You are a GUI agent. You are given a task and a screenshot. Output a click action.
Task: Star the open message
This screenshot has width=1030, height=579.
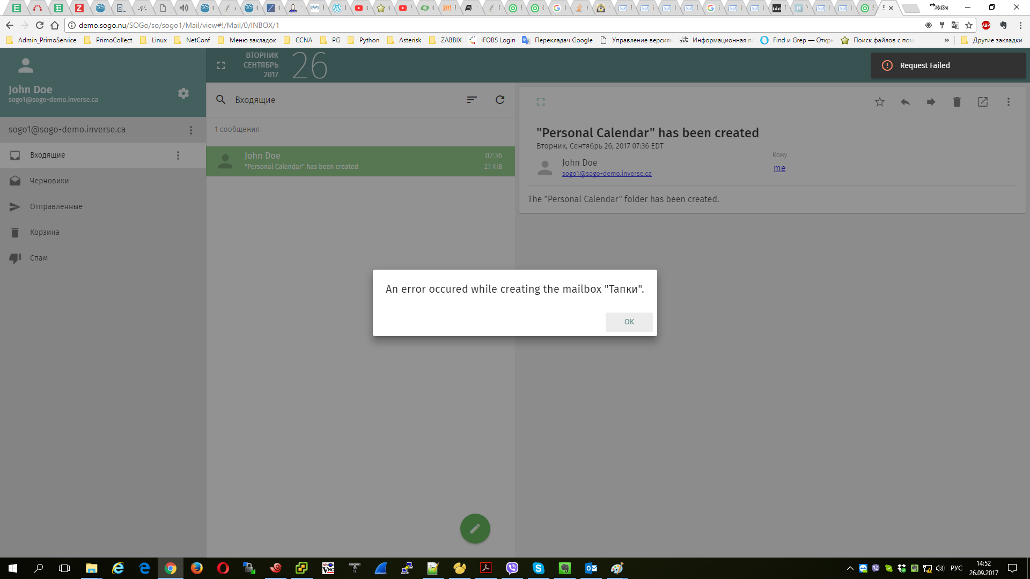pyautogui.click(x=879, y=102)
